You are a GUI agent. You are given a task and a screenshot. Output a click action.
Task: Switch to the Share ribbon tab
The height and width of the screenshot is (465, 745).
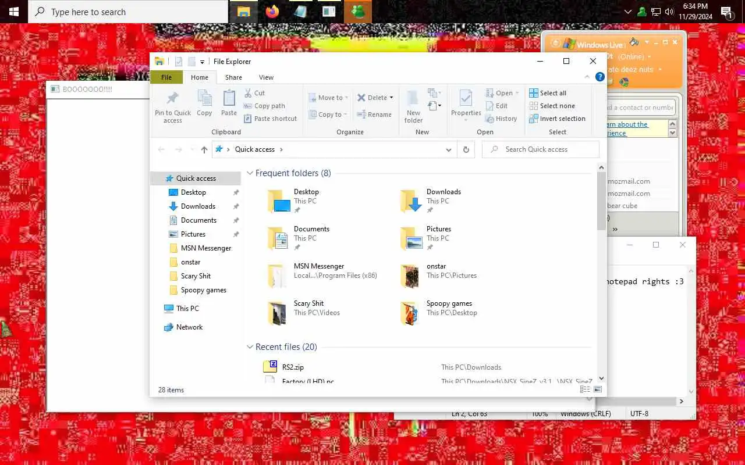233,77
